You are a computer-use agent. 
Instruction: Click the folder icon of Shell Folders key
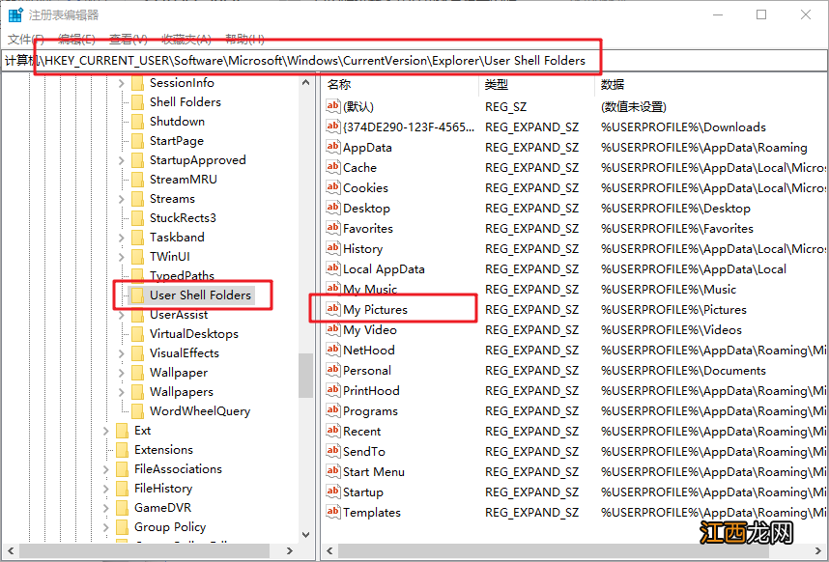137,102
